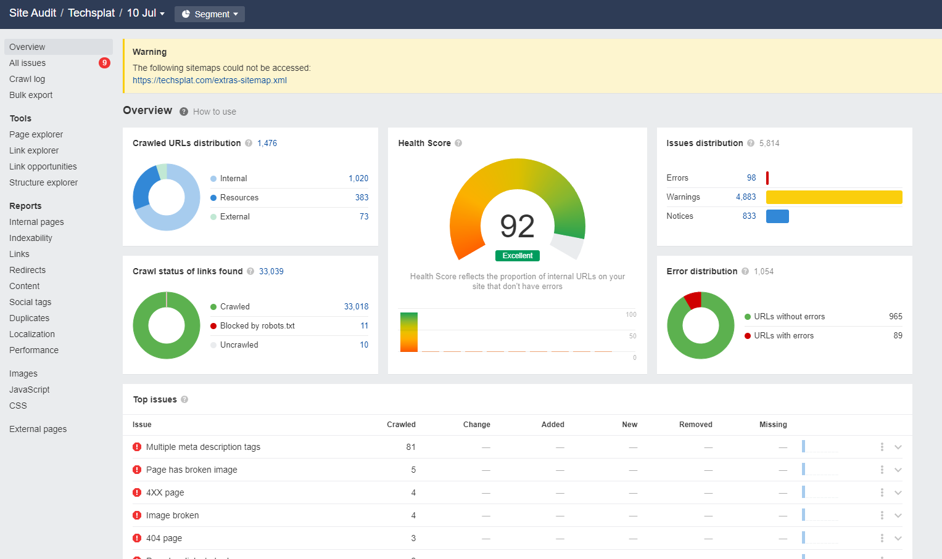Click the 4,883 Warnings count link

[745, 197]
